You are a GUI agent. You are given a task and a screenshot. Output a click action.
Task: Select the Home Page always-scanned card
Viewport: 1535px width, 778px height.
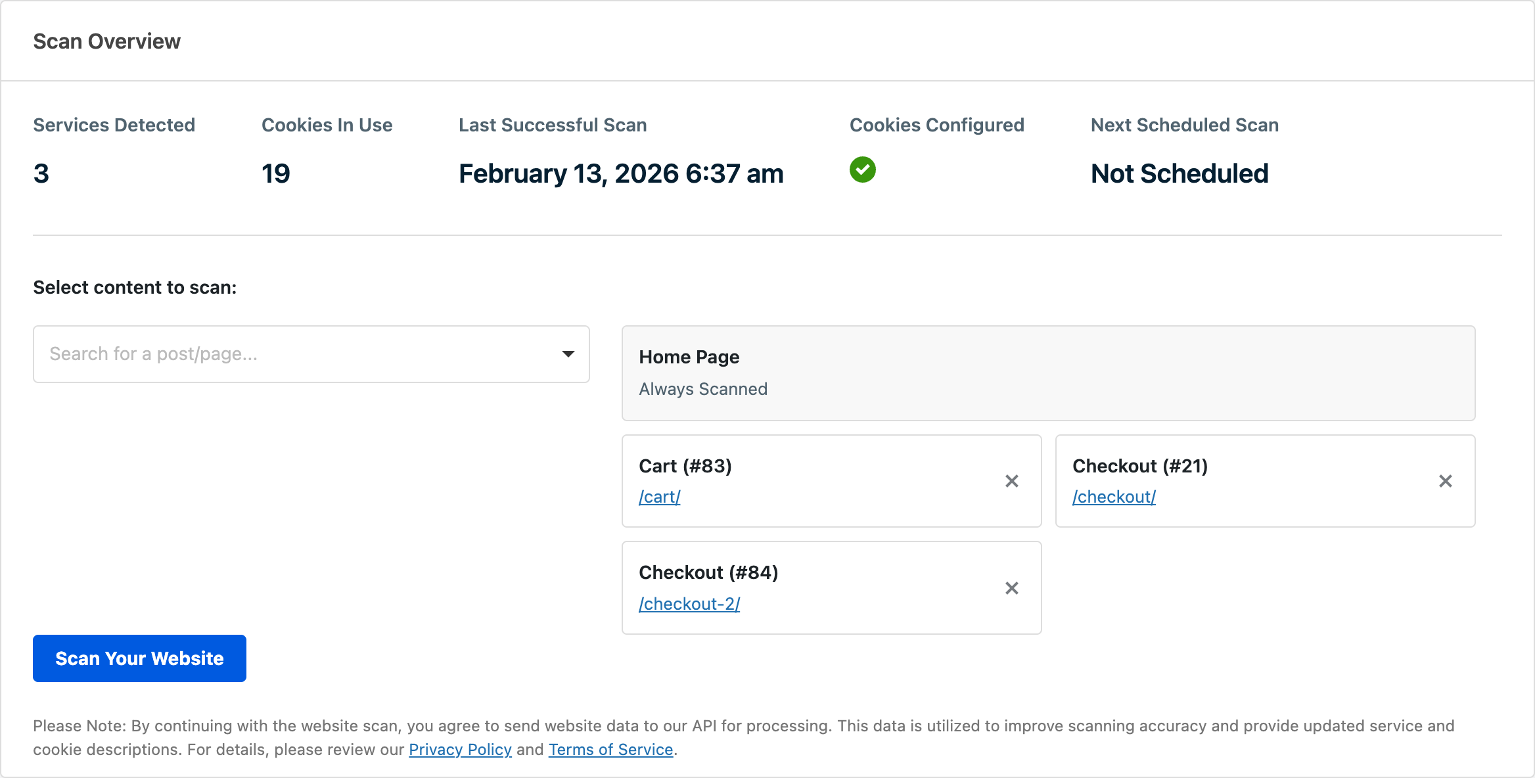point(1048,373)
